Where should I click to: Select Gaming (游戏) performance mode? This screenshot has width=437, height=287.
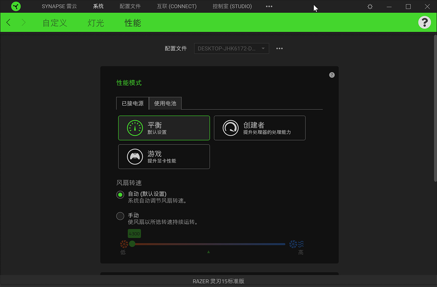[x=164, y=157]
